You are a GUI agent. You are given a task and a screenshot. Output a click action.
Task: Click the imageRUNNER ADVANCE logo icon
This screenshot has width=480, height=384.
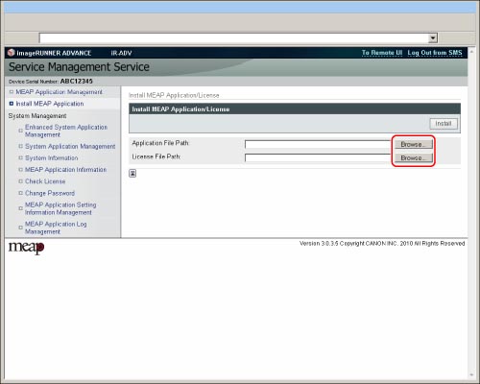(x=12, y=53)
